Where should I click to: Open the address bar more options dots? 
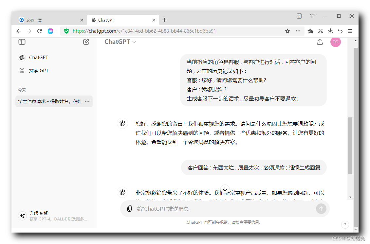point(298,31)
